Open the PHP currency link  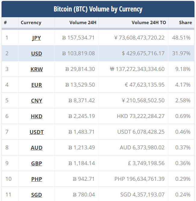[36, 179]
